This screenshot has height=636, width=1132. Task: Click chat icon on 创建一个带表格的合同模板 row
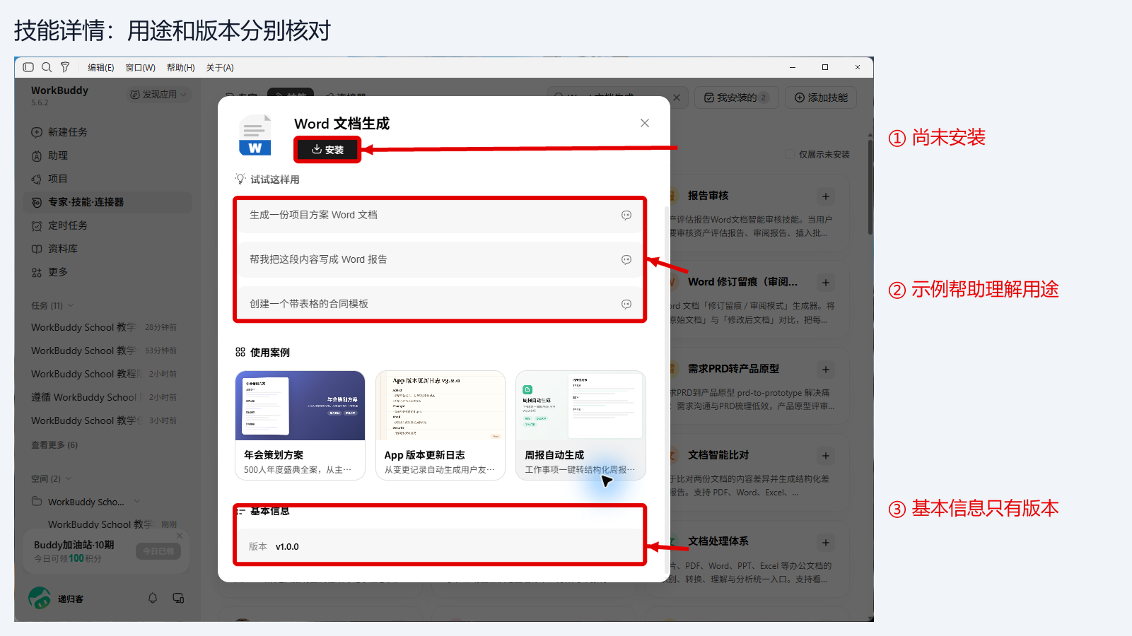(x=626, y=304)
